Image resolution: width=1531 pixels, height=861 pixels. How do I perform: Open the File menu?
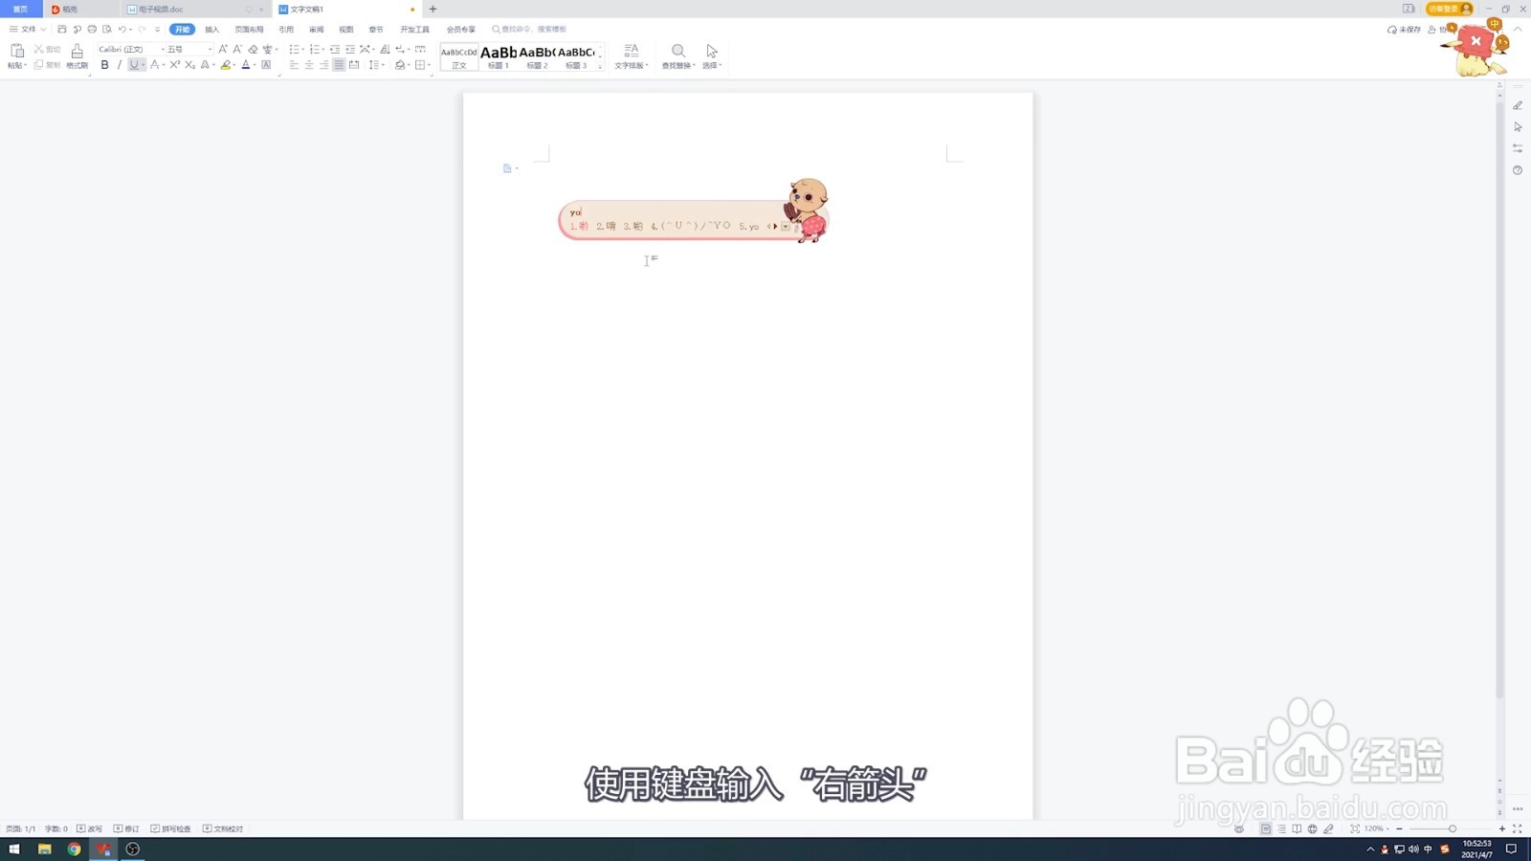coord(28,30)
